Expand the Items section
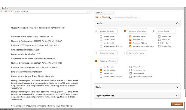This screenshot has width=186, height=110. [x=137, y=87]
